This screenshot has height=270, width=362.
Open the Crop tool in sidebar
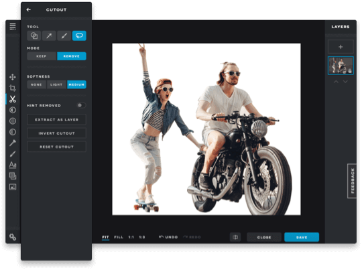tap(13, 88)
